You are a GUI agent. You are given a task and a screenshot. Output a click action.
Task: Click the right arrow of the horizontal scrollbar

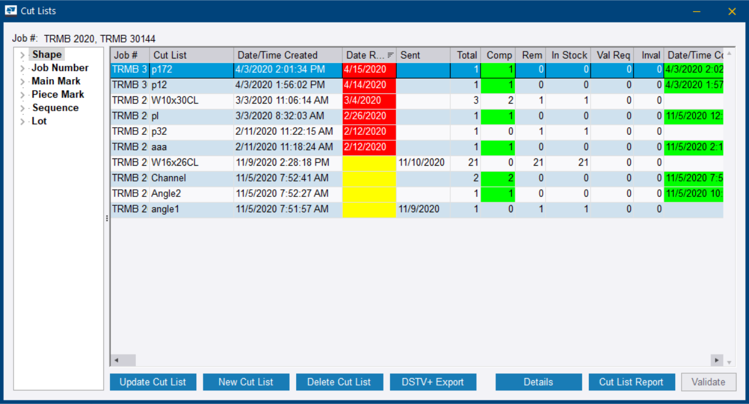[x=716, y=360]
